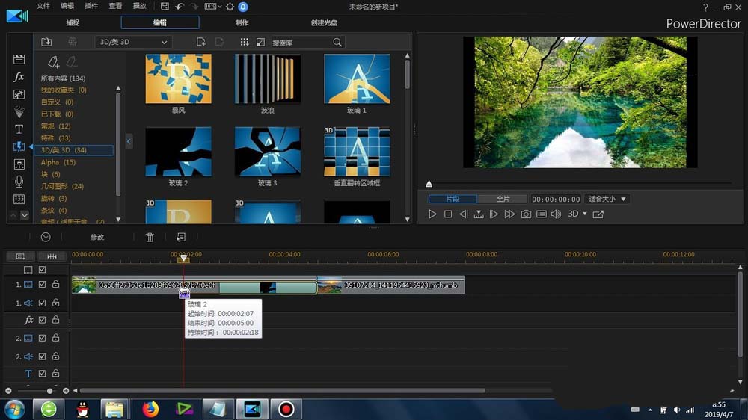Click the stop button in the preview
This screenshot has width=748, height=420.
click(x=448, y=214)
